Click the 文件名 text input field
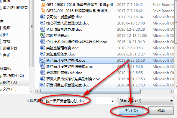 point(77,101)
